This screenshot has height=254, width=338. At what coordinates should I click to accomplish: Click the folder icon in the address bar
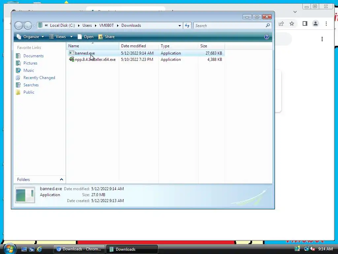tap(40, 25)
